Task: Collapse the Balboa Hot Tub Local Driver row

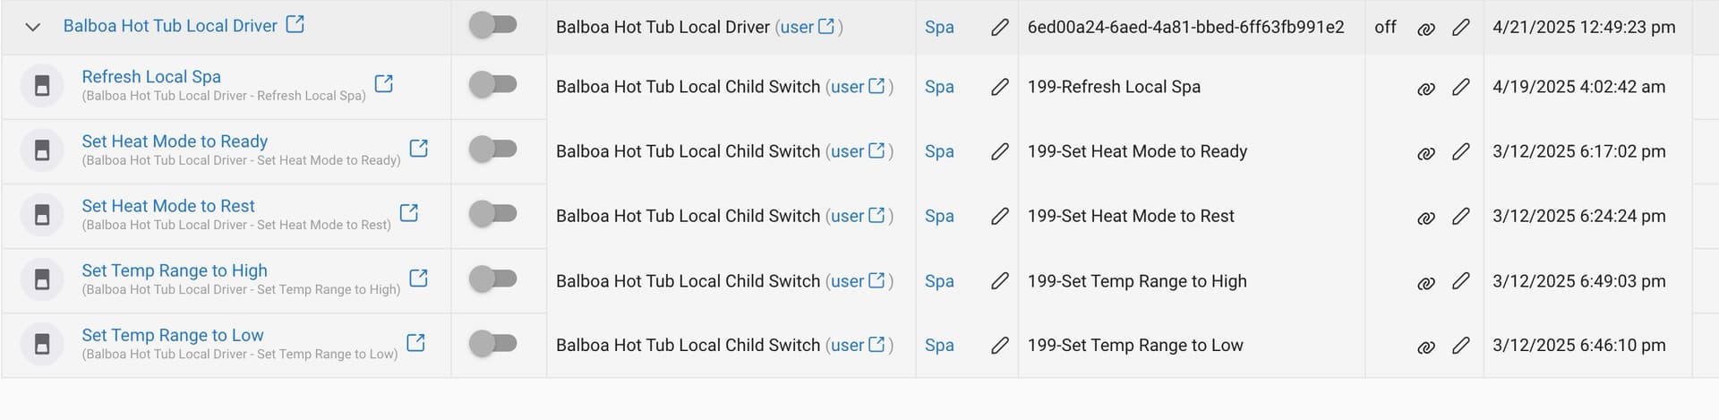Action: (x=33, y=27)
